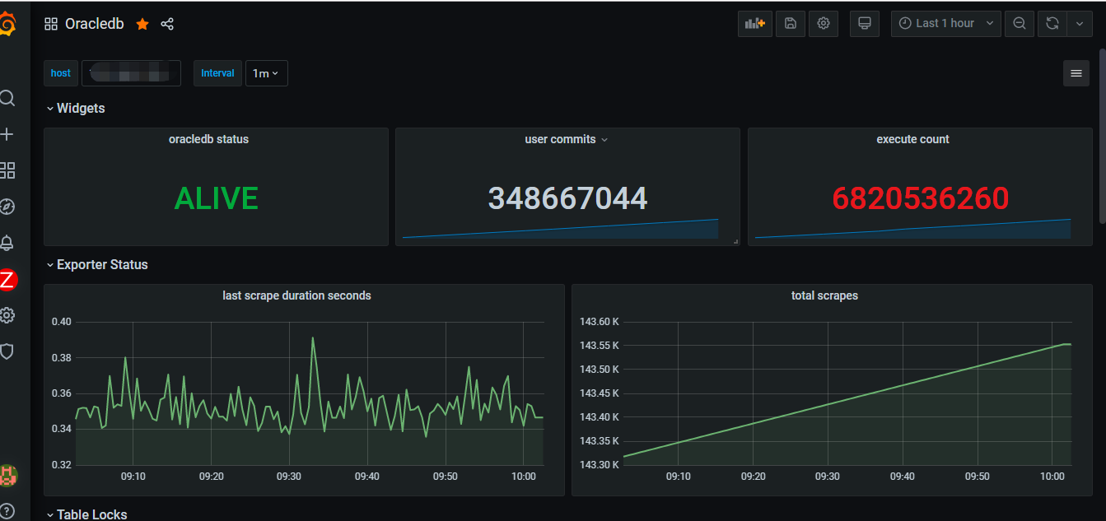The height and width of the screenshot is (521, 1106).
Task: Open the Last 1 hour time picker
Action: (946, 24)
